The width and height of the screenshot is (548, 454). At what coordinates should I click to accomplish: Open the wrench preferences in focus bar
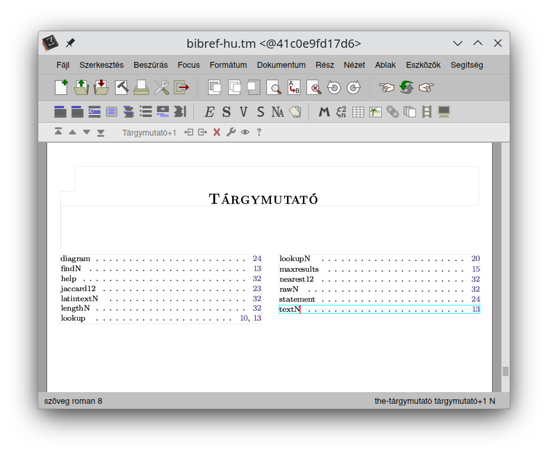tap(231, 132)
